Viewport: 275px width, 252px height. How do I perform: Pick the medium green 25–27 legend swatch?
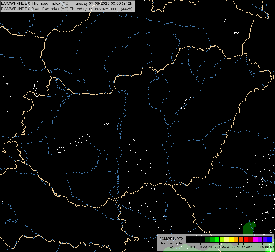coord(212,239)
